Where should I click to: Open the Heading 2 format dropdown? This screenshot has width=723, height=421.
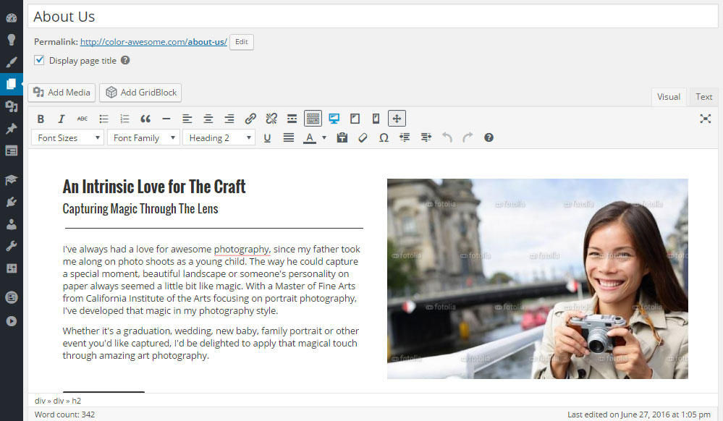pos(219,137)
